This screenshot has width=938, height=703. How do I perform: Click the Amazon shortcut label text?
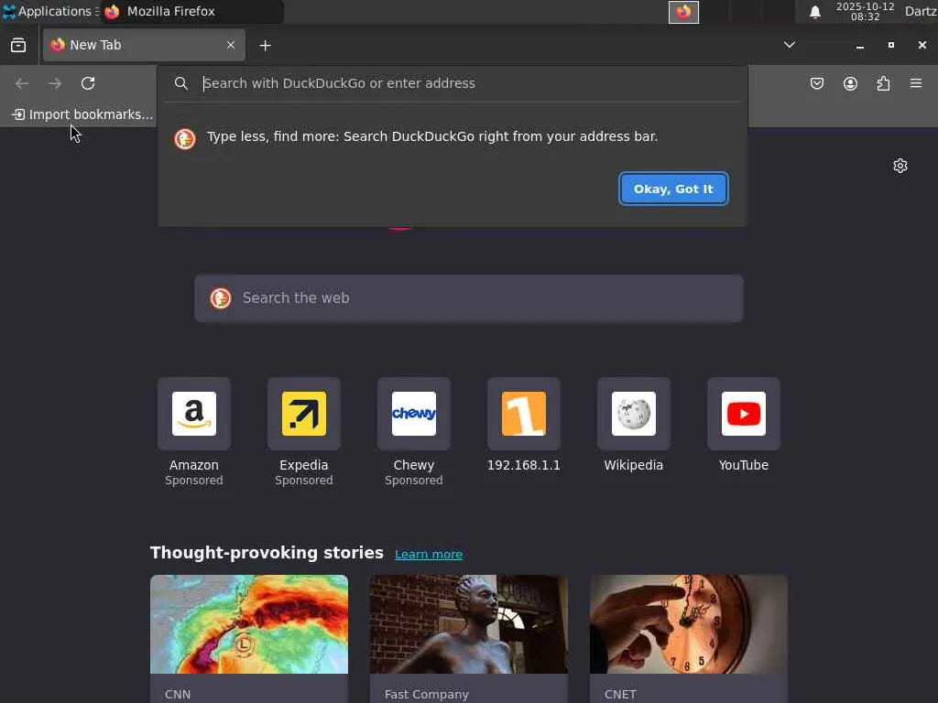[194, 465]
